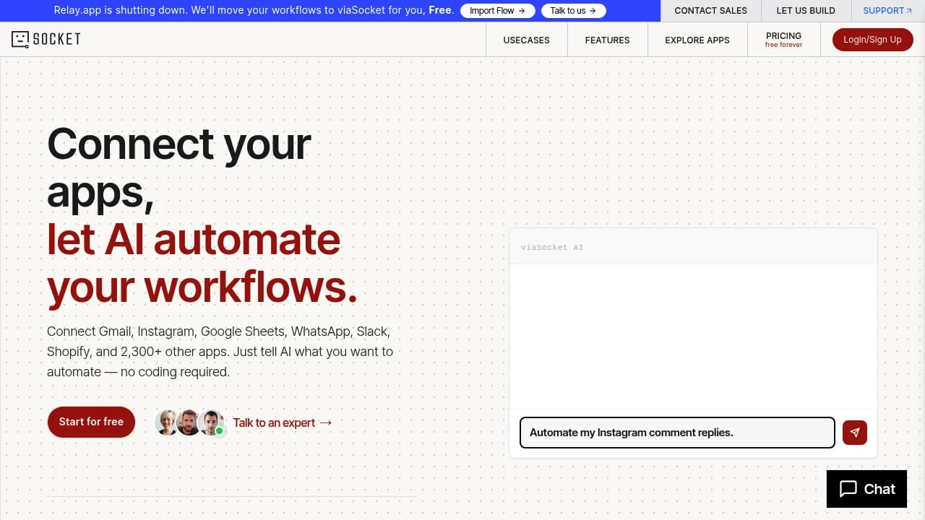This screenshot has height=520, width=925.
Task: Open the Usecases menu
Action: (526, 40)
